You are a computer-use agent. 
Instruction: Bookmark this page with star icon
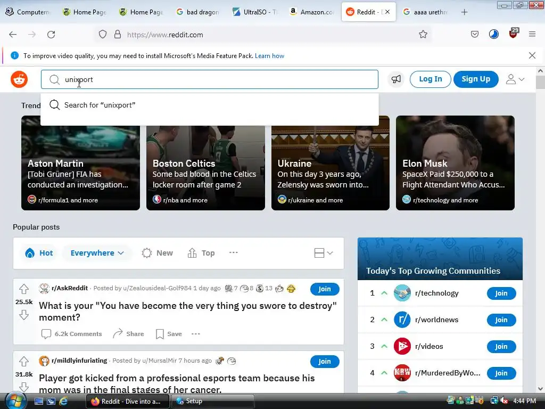pyautogui.click(x=423, y=34)
